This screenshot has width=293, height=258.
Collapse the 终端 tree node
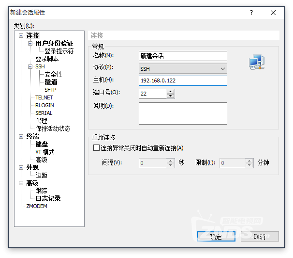pos(21,137)
